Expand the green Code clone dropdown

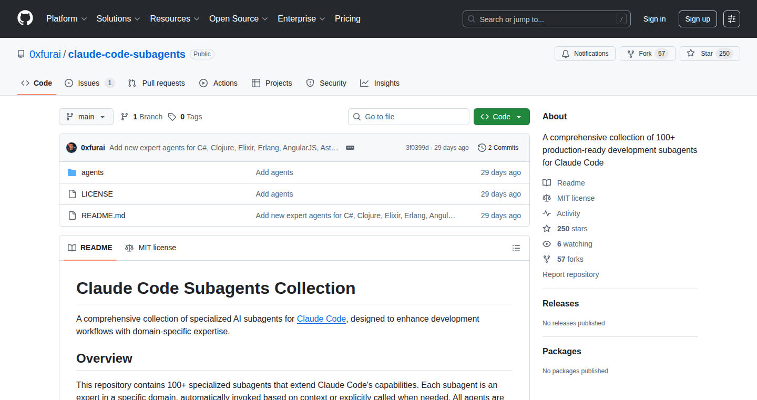coord(502,117)
